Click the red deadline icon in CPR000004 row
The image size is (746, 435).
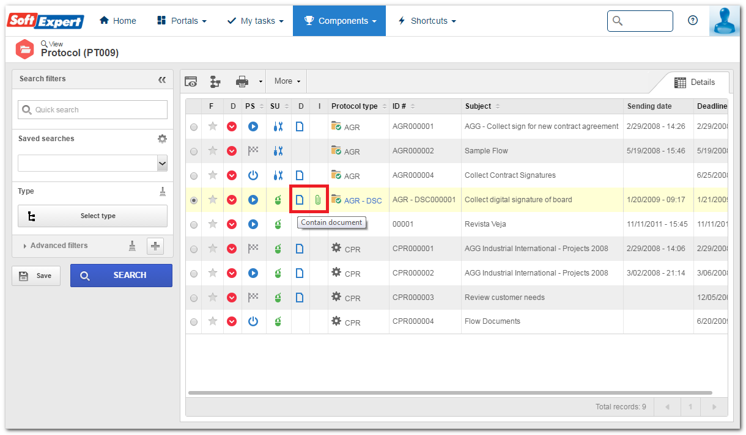click(232, 322)
